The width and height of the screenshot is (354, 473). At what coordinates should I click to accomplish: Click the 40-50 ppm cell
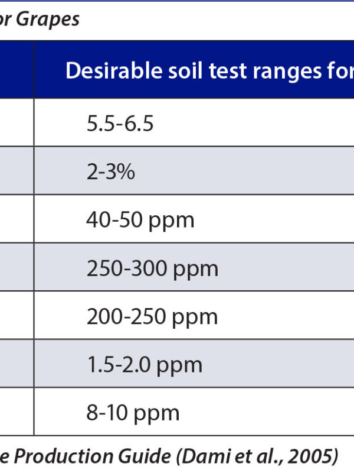click(x=140, y=220)
